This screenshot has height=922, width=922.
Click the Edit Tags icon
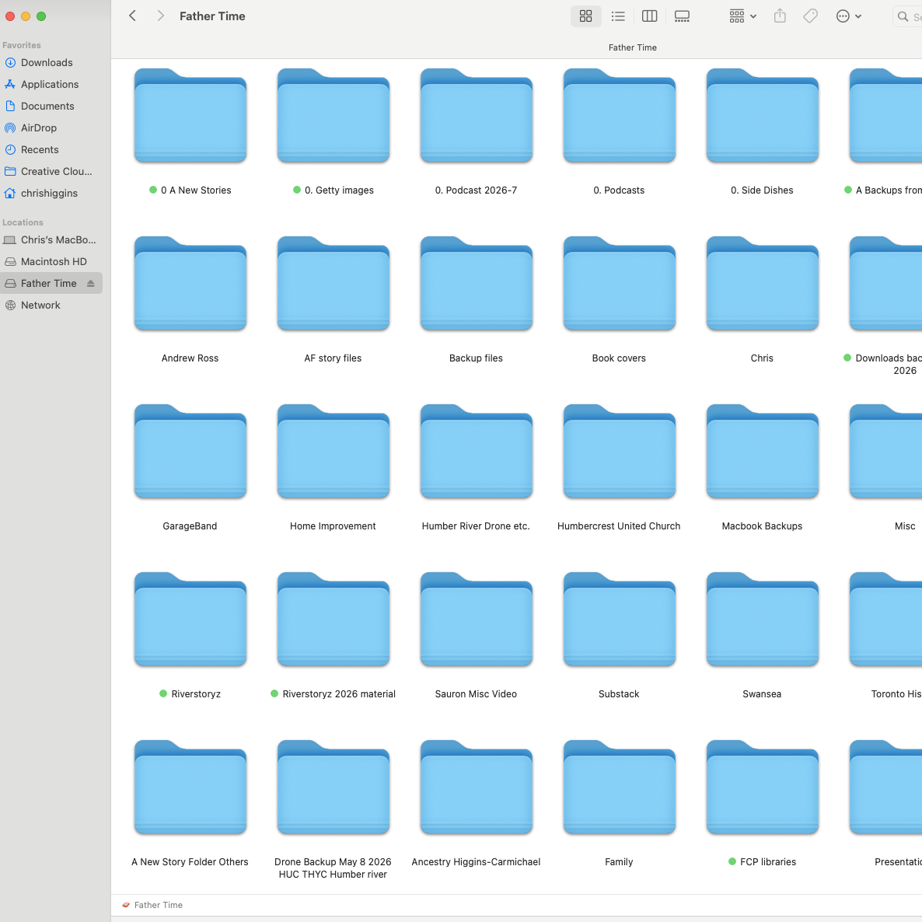(810, 16)
